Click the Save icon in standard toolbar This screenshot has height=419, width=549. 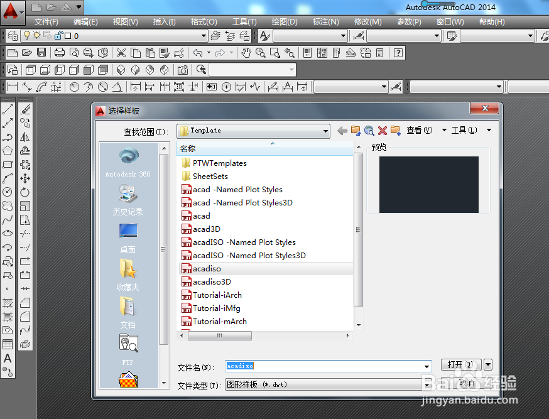pos(41,53)
